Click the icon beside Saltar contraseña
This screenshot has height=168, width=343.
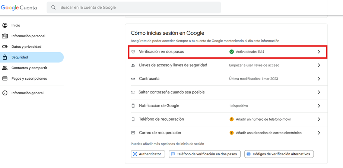tap(133, 92)
